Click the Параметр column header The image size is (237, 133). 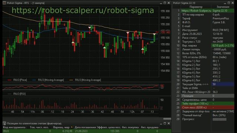coord(196,7)
